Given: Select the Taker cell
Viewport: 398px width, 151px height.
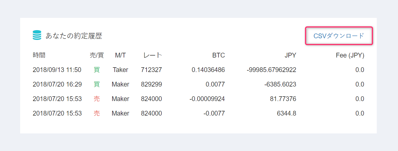Looking at the screenshot, I should (121, 70).
